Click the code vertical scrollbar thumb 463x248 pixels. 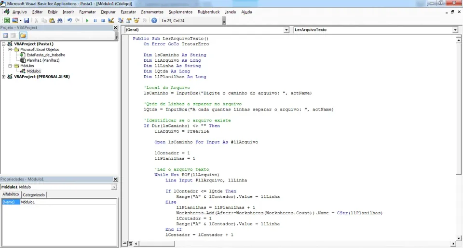[x=458, y=109]
